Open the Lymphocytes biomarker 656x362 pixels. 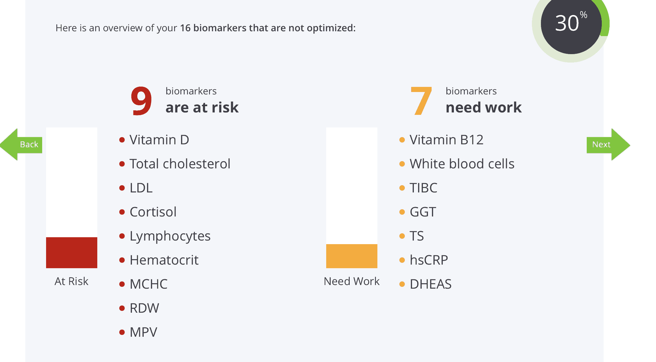pyautogui.click(x=170, y=237)
